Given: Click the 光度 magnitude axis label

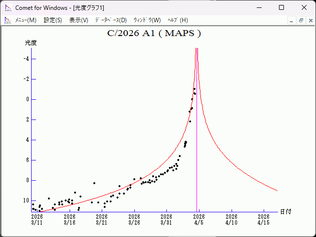Looking at the screenshot, I should [31, 43].
